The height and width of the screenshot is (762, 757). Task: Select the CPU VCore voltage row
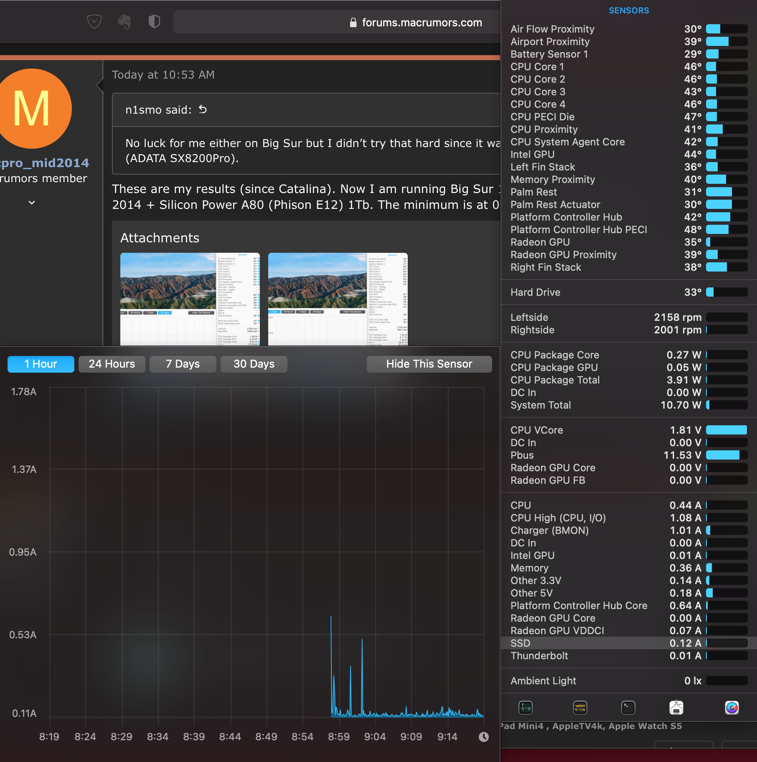coord(629,430)
